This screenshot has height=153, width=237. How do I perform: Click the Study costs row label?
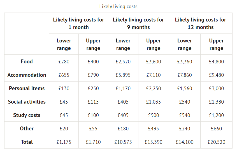27,115
